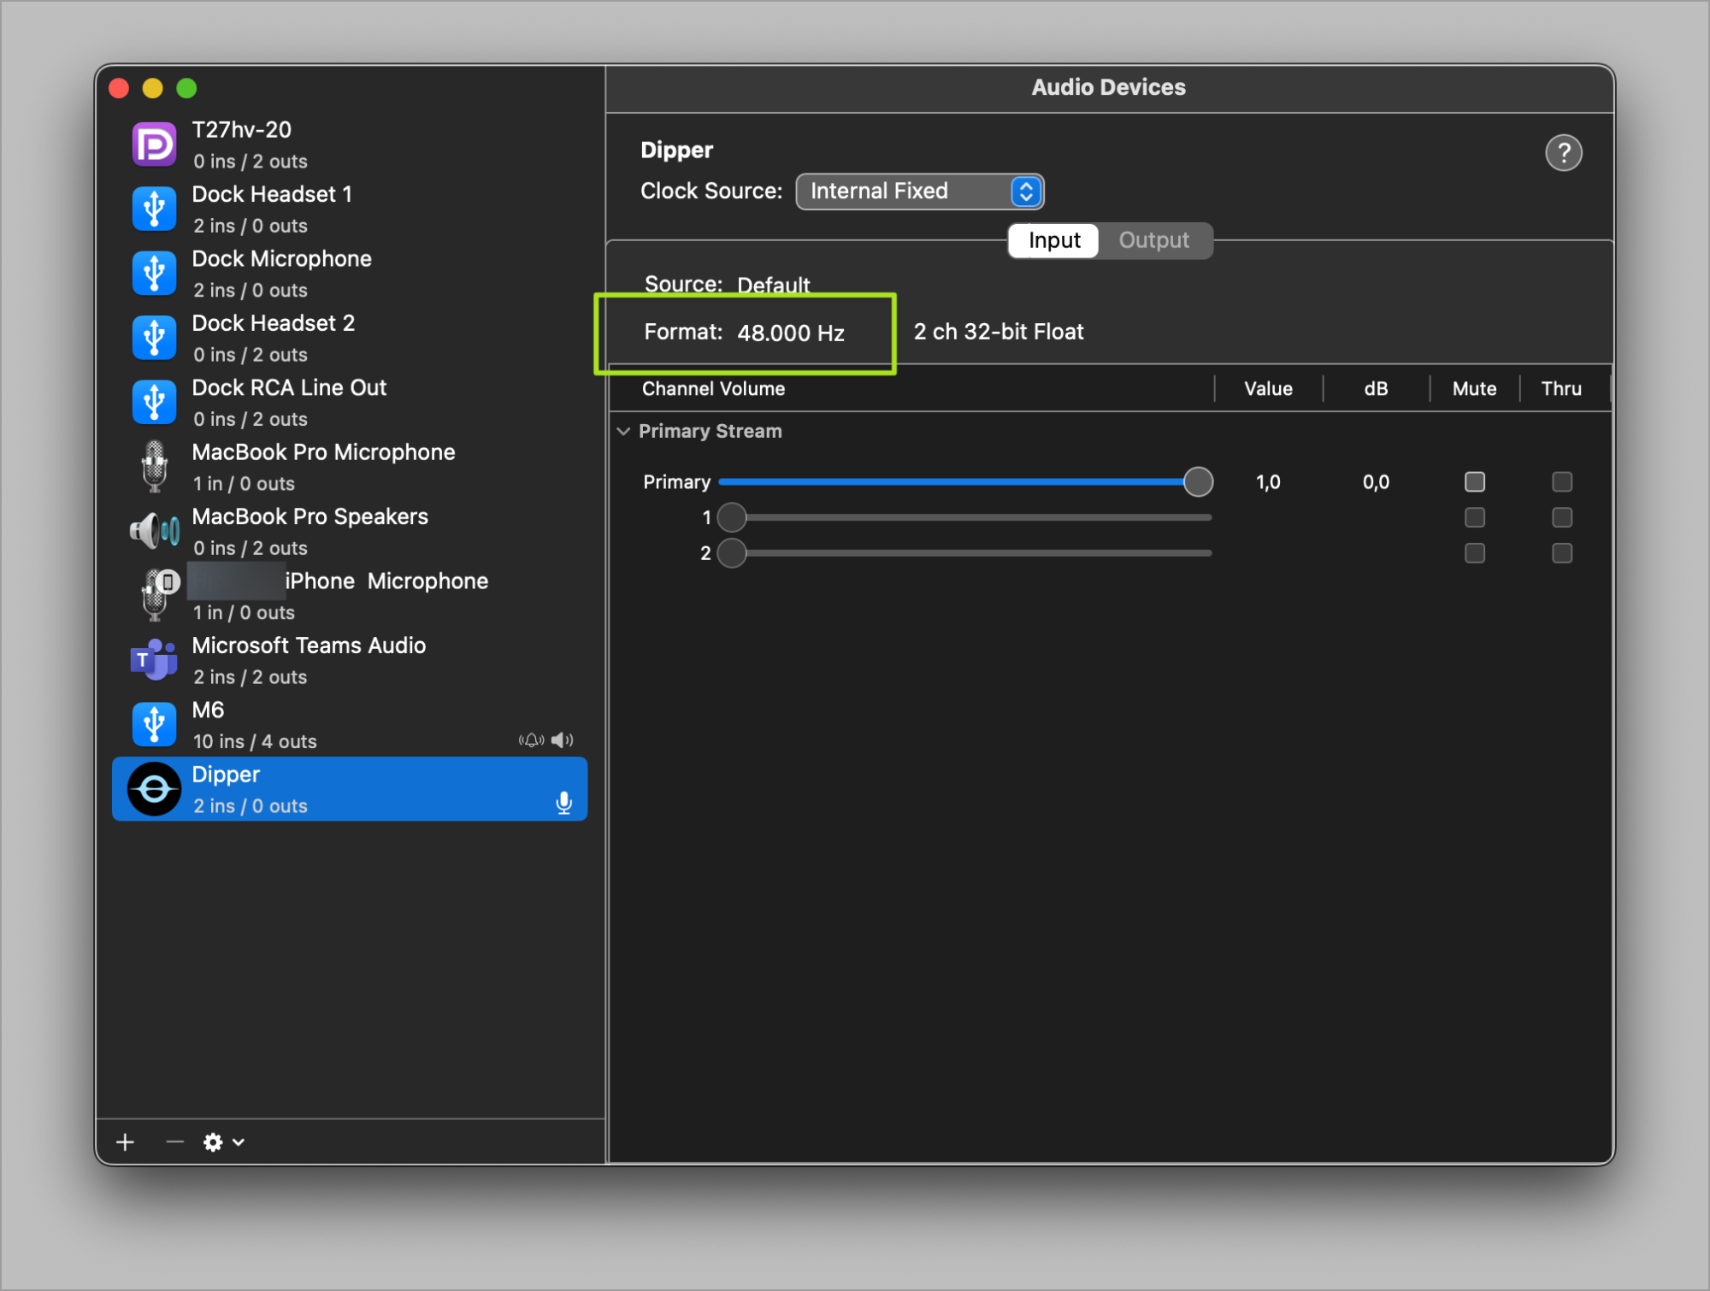Click the Dock RCA Line Out USB icon
The image size is (1710, 1291).
(x=154, y=402)
